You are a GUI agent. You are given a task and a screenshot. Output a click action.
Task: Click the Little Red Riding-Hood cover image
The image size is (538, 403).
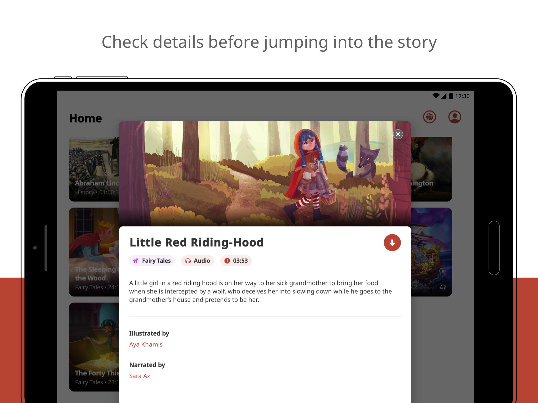point(265,174)
